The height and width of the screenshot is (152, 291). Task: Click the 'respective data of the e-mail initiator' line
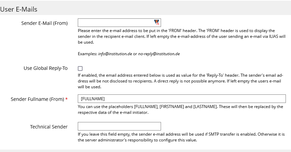coord(113,112)
